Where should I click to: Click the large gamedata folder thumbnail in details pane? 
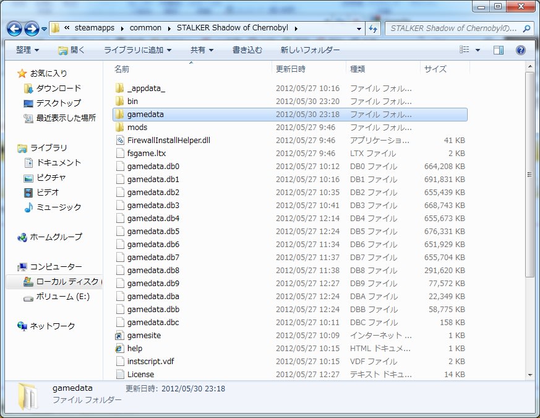tap(28, 396)
